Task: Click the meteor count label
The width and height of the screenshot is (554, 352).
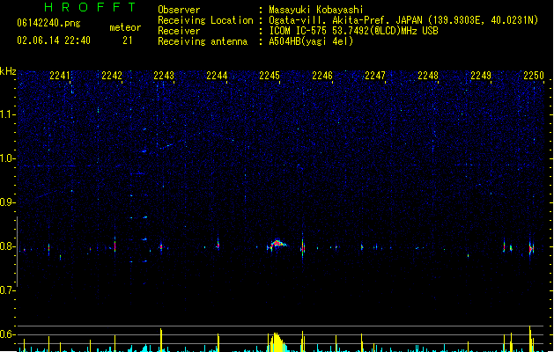Action: coord(125,27)
